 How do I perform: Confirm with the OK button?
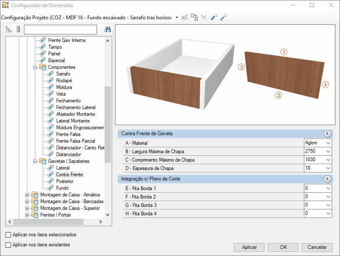coord(283,247)
